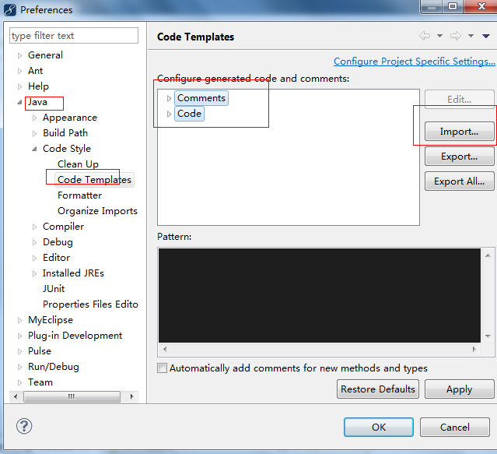Collapse the Code Style node arrow
The height and width of the screenshot is (454, 497).
34,149
